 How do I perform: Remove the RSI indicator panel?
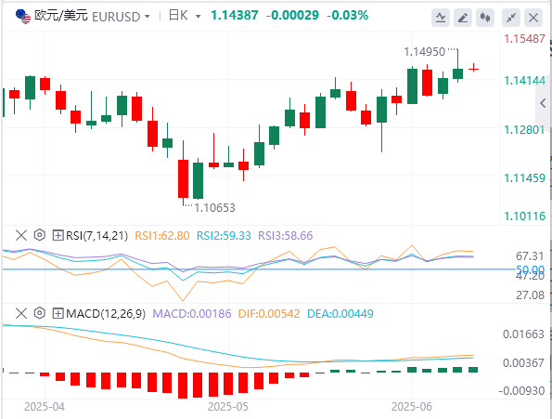tap(21, 235)
